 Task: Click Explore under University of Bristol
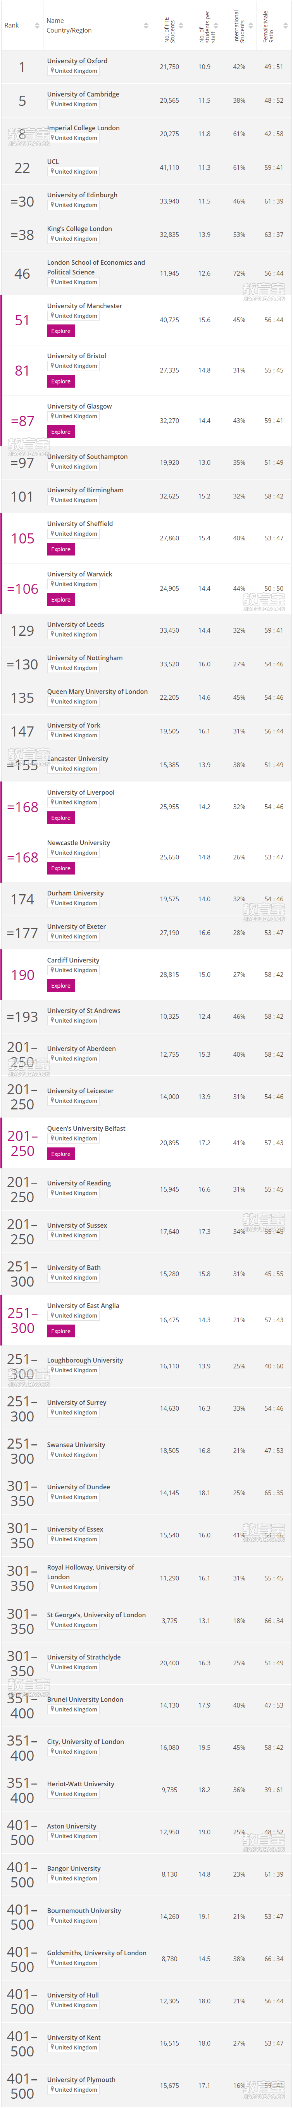tap(60, 381)
